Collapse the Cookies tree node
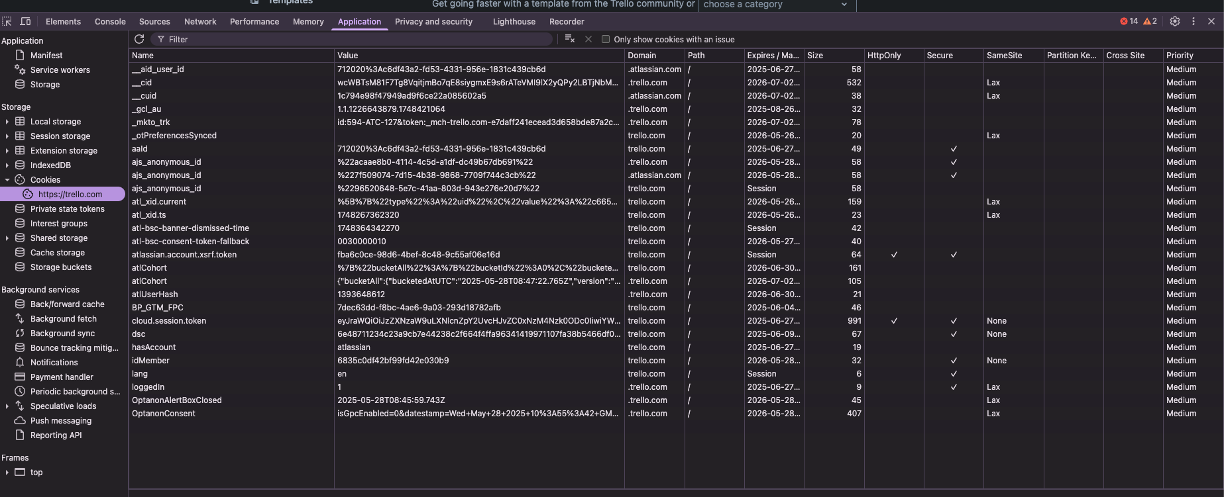The width and height of the screenshot is (1224, 497). point(7,180)
